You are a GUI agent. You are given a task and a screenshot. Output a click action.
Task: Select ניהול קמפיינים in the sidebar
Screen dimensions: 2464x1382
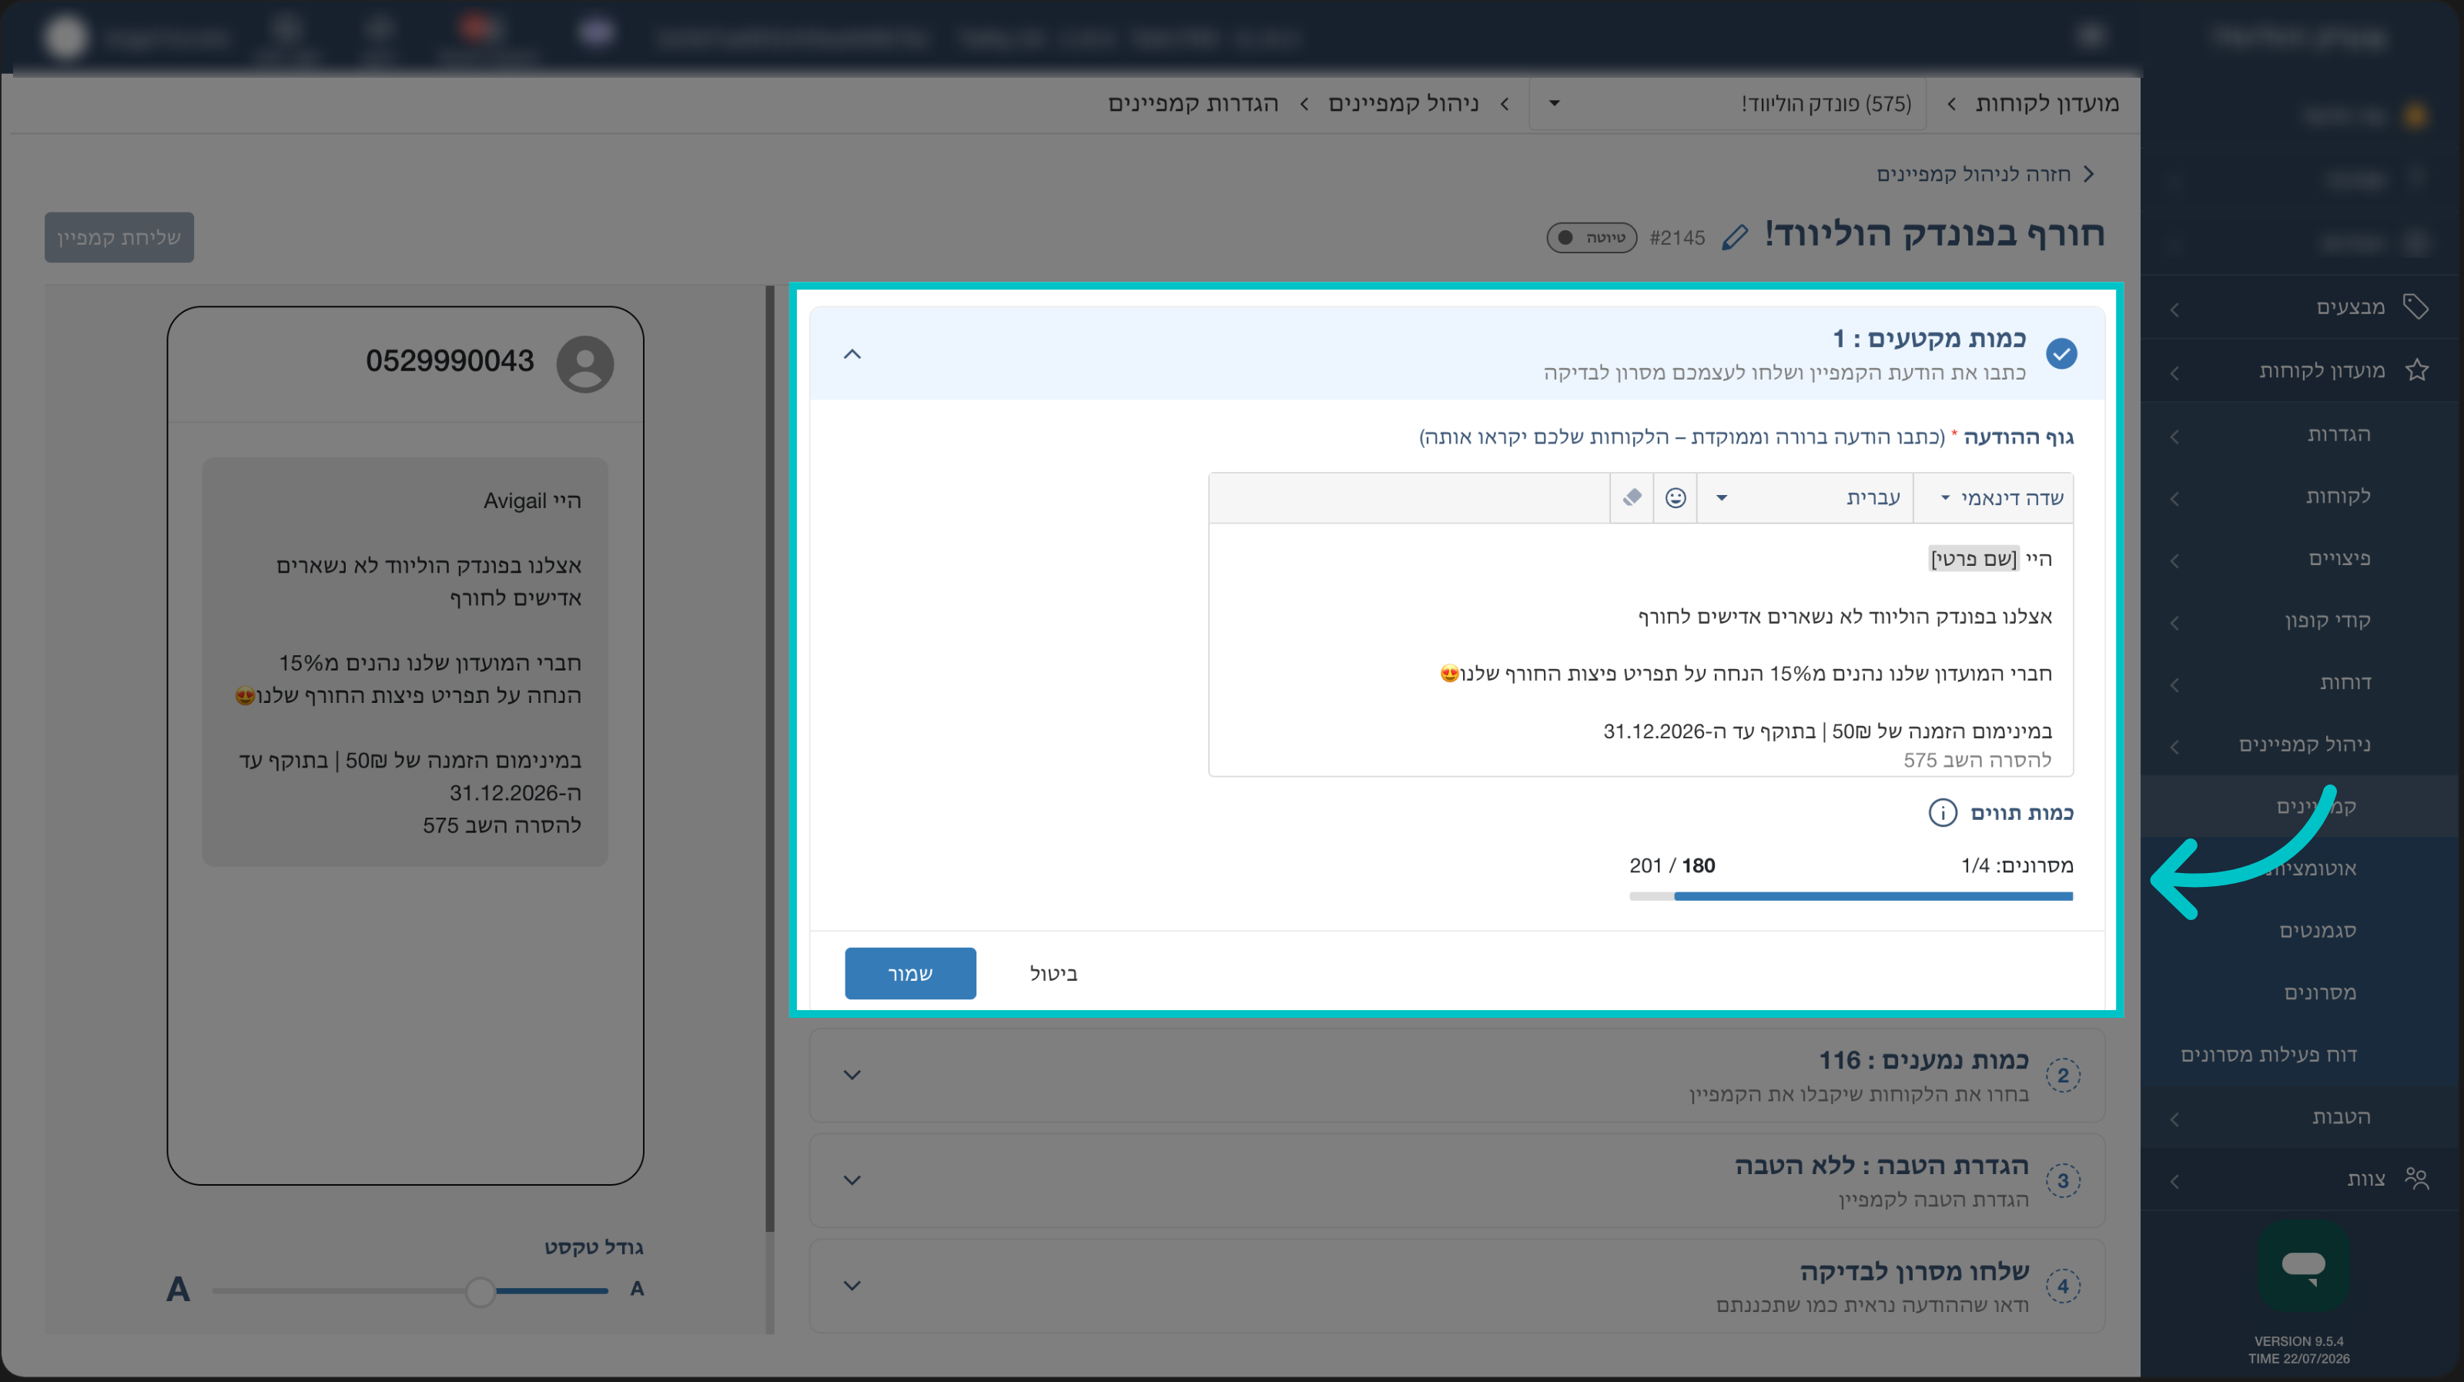pos(2305,744)
